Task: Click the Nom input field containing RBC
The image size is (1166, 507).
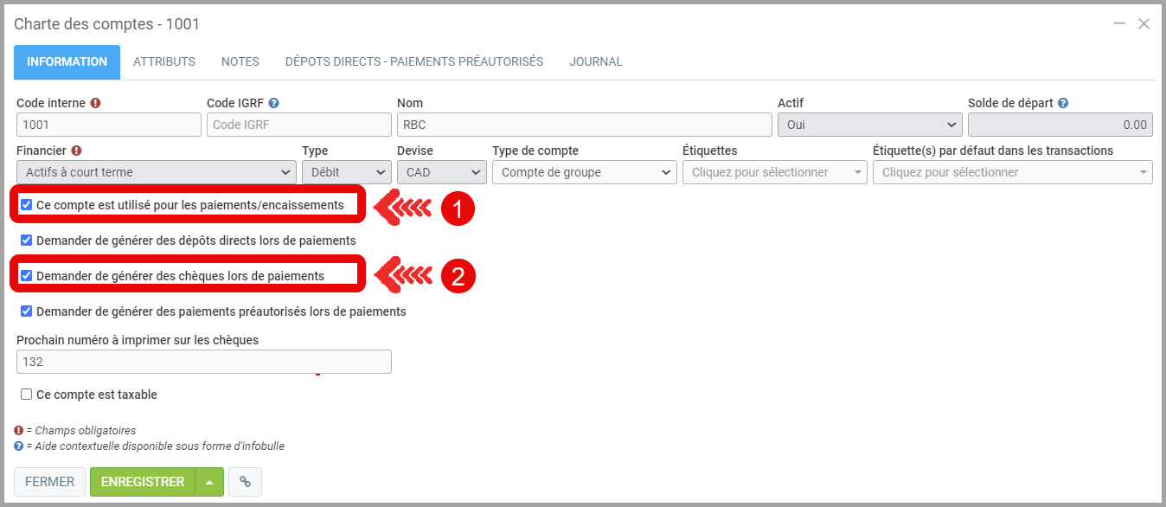Action: tap(584, 125)
